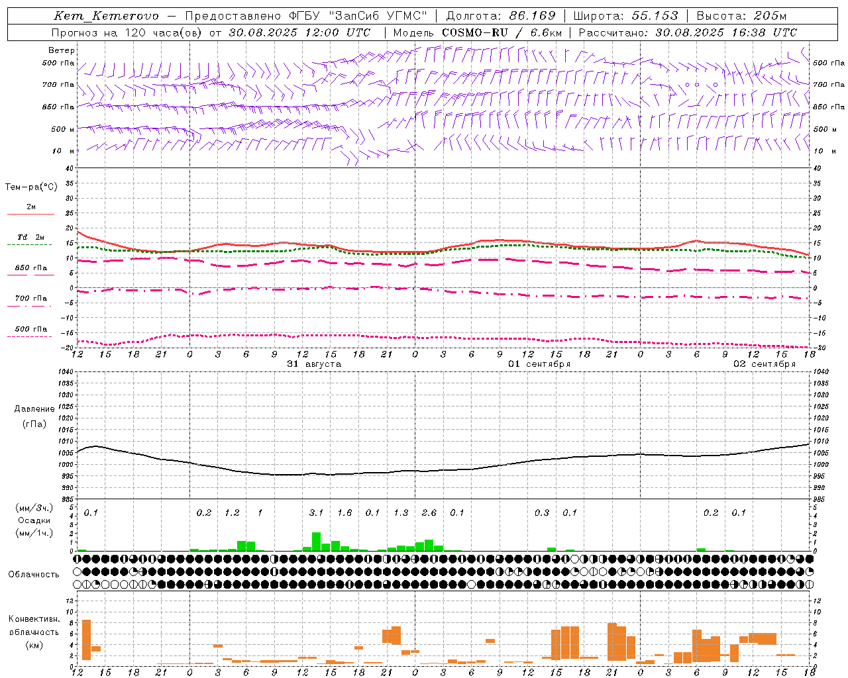Click the station name Kem_Kemerovo
Viewport: 848px width, 678px height.
106,16
